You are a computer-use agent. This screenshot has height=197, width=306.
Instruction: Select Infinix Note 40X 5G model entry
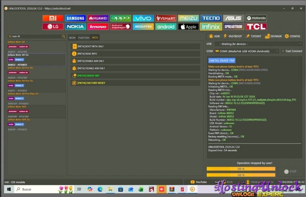click(x=37, y=125)
